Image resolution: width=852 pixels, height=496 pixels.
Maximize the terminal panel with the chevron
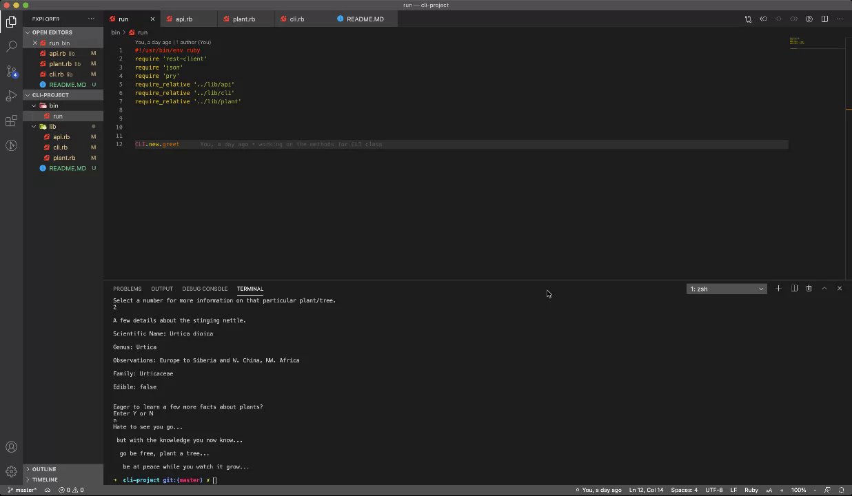coord(824,289)
